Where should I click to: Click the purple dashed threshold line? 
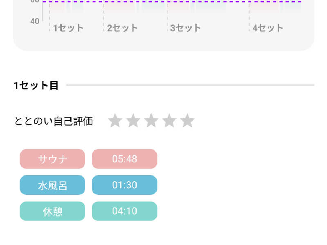[x=172, y=1]
